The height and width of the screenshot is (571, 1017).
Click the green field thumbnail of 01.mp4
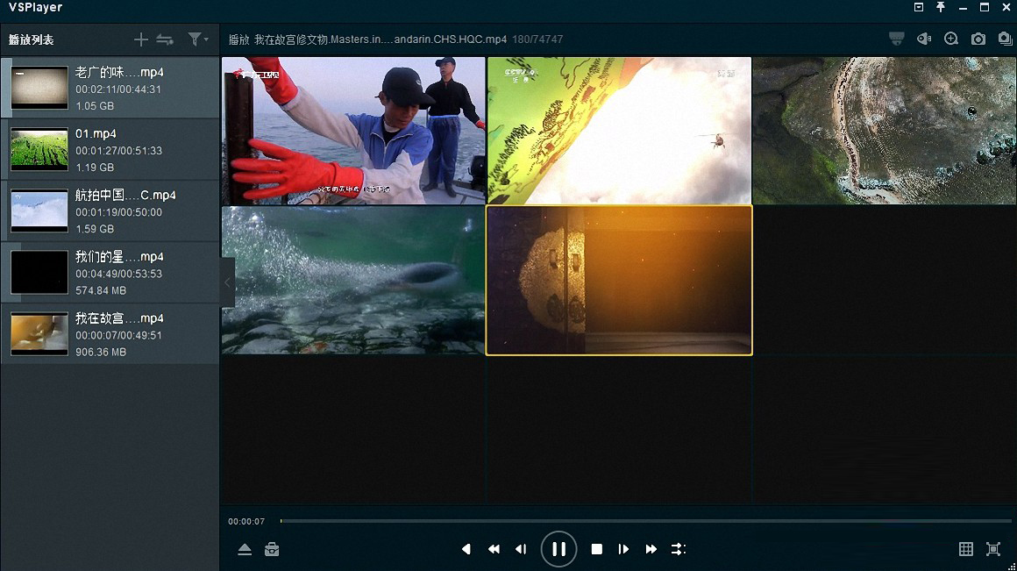pyautogui.click(x=39, y=149)
